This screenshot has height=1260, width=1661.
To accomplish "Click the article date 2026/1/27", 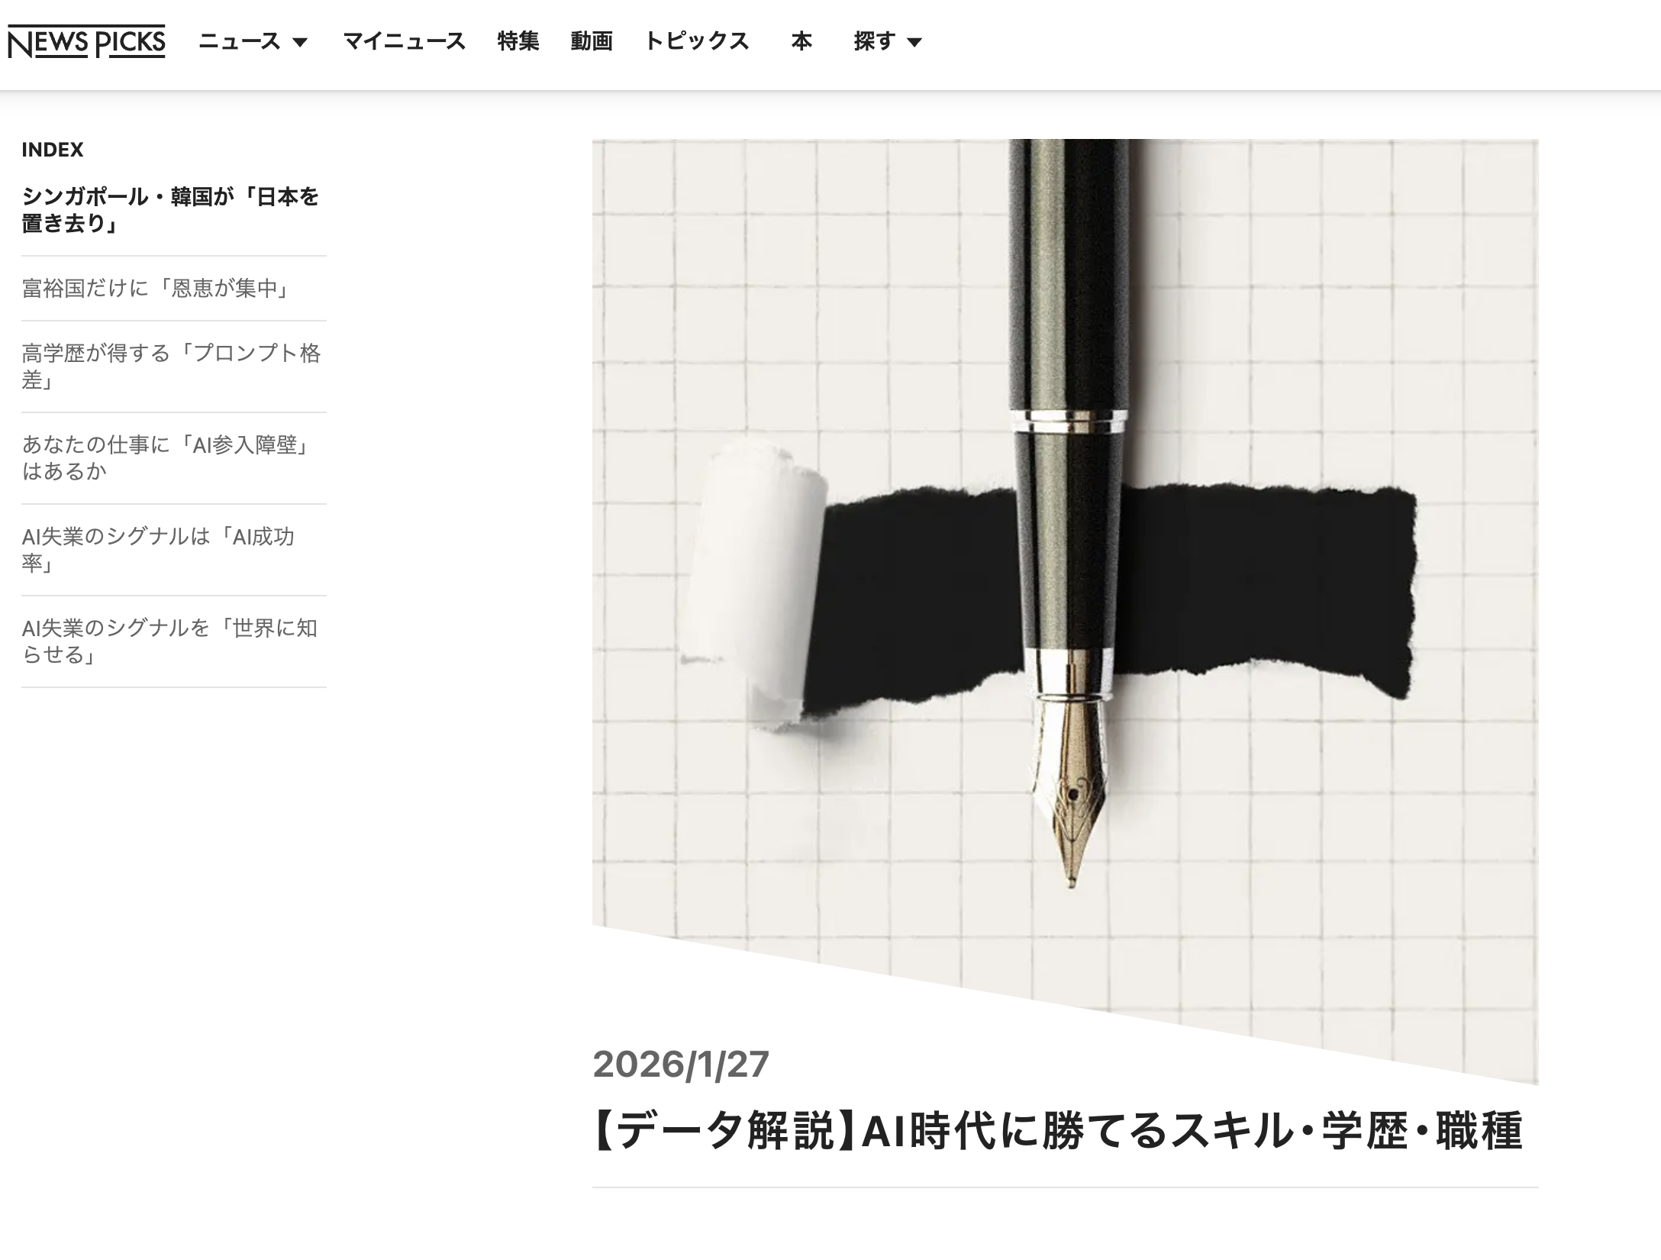I will coord(681,1064).
